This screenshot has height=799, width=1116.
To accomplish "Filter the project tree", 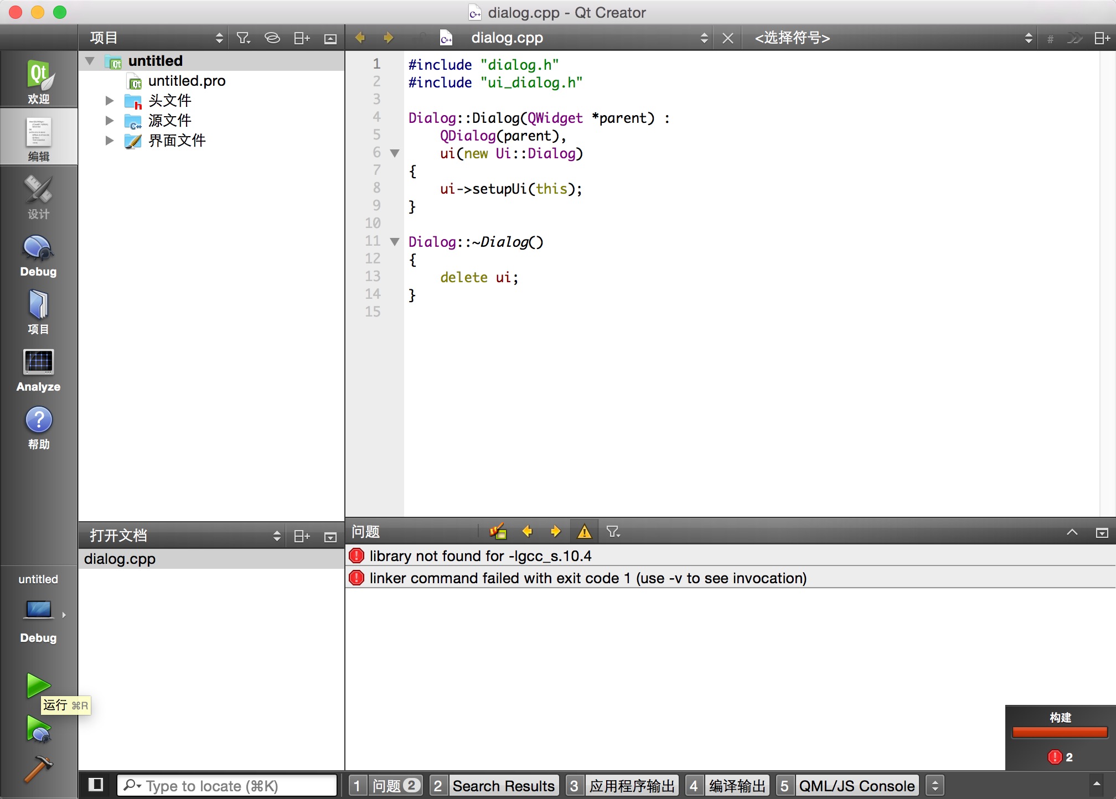I will point(243,38).
